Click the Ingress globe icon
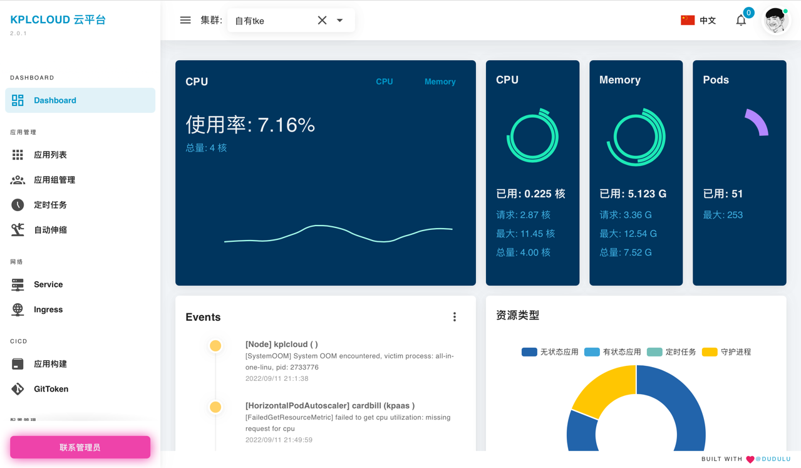 coord(18,309)
